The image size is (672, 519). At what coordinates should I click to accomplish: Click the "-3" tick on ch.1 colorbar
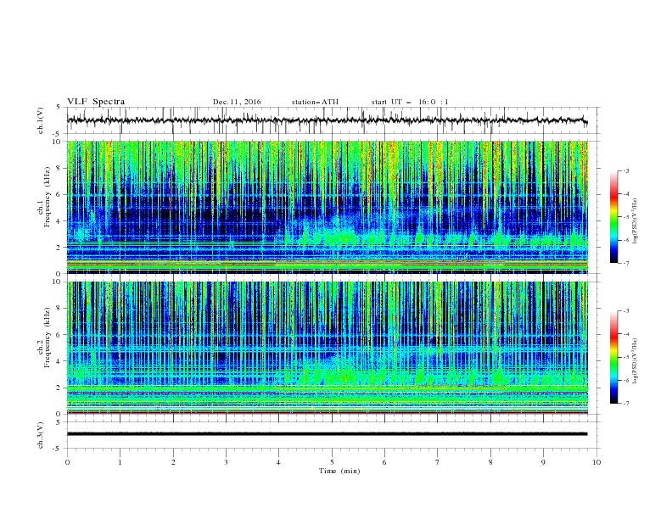[625, 170]
